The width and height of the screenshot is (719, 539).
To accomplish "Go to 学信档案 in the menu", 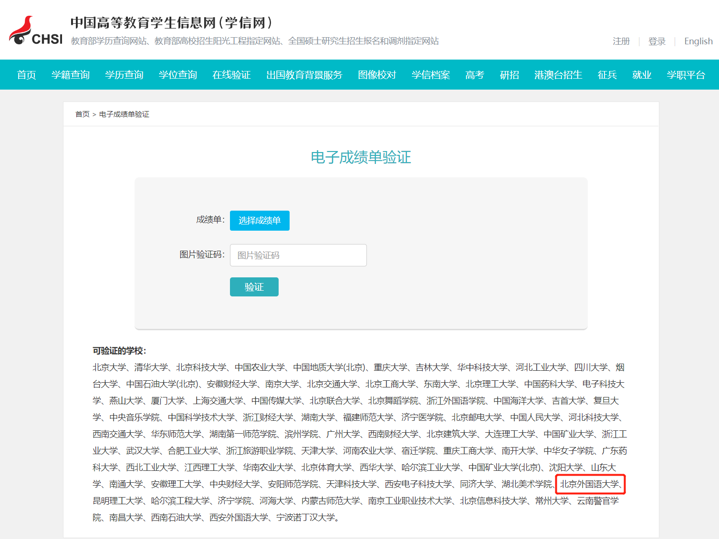I will point(431,75).
